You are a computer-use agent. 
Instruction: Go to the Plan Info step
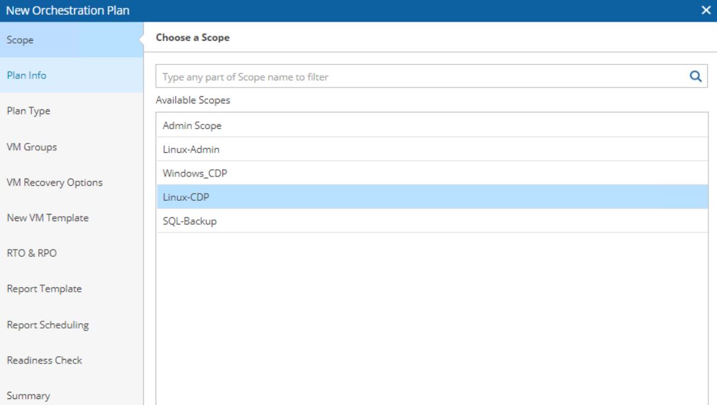pyautogui.click(x=71, y=75)
